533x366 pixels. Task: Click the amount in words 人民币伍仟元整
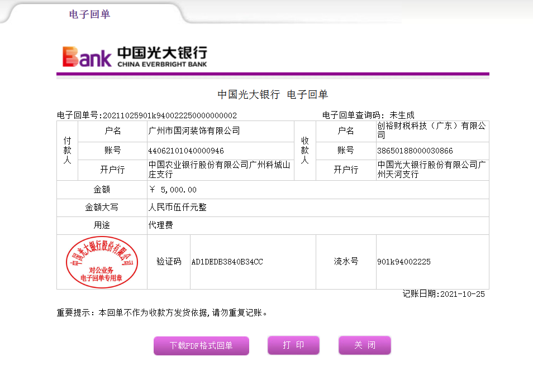coord(178,207)
